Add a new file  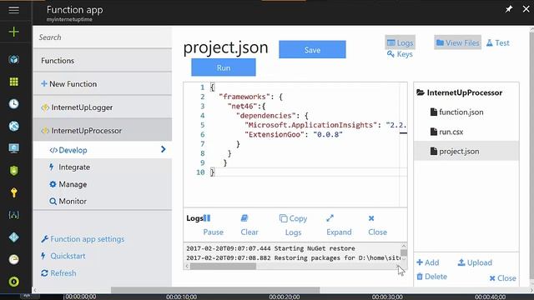pyautogui.click(x=428, y=262)
